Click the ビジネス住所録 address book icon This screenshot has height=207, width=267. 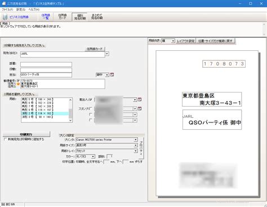(x=5, y=17)
